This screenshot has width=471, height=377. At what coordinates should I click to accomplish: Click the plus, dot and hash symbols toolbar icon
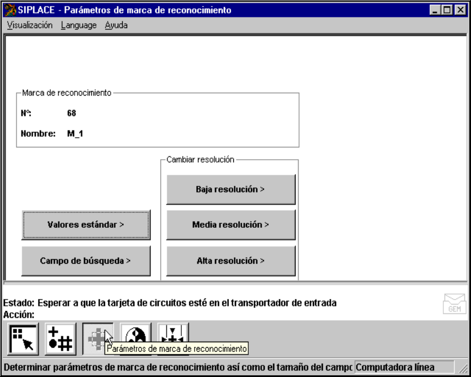click(x=60, y=339)
